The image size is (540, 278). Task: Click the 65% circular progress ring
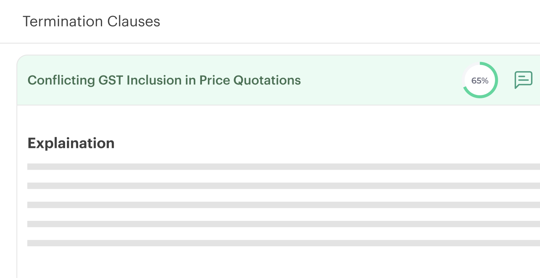coord(480,80)
